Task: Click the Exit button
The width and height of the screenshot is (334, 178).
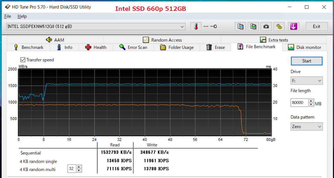Action: [317, 27]
